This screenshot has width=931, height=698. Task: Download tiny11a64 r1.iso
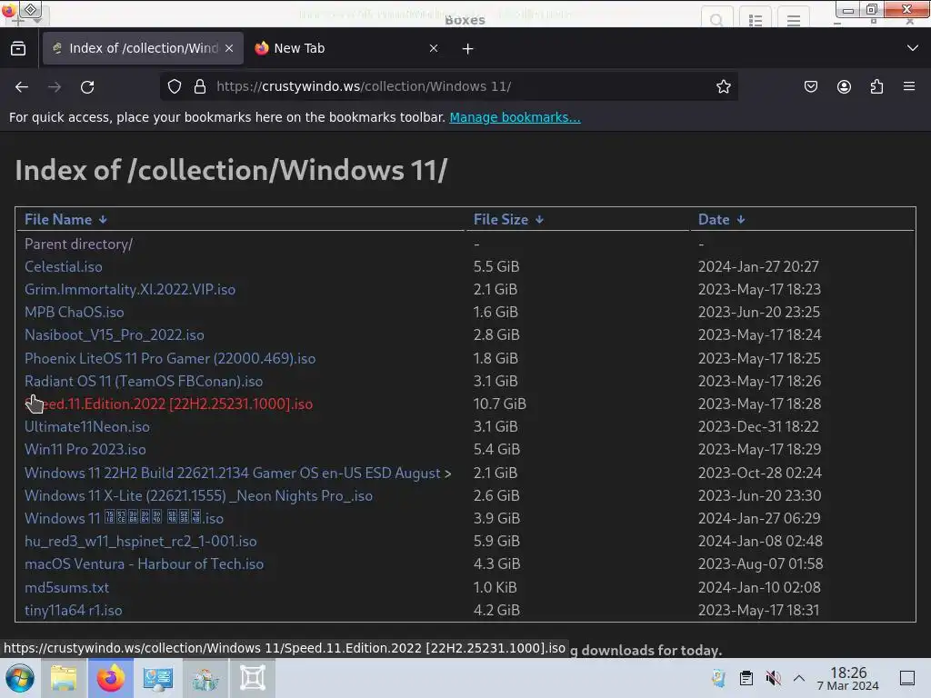click(73, 610)
